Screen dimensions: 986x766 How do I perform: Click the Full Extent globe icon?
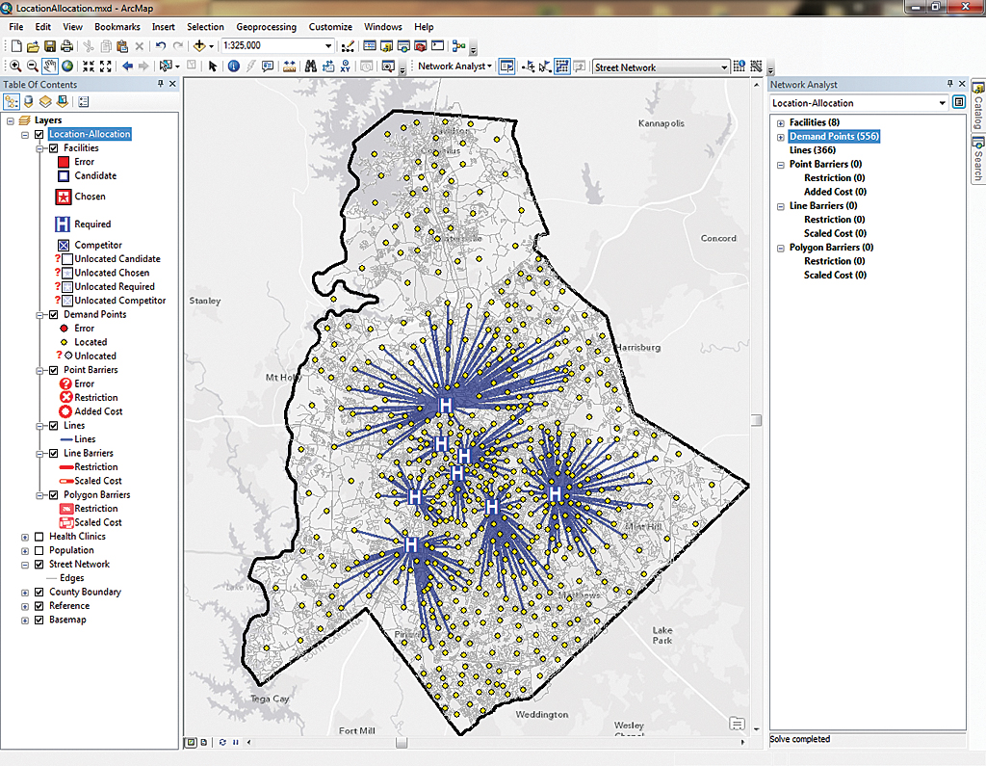pos(67,66)
